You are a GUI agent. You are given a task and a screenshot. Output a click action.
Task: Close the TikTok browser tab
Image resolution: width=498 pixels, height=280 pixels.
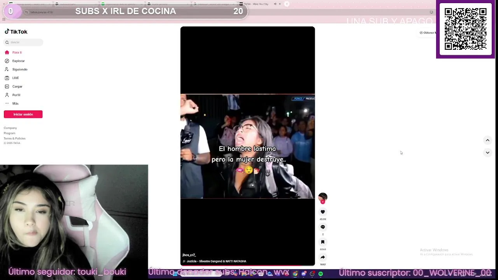(x=280, y=4)
